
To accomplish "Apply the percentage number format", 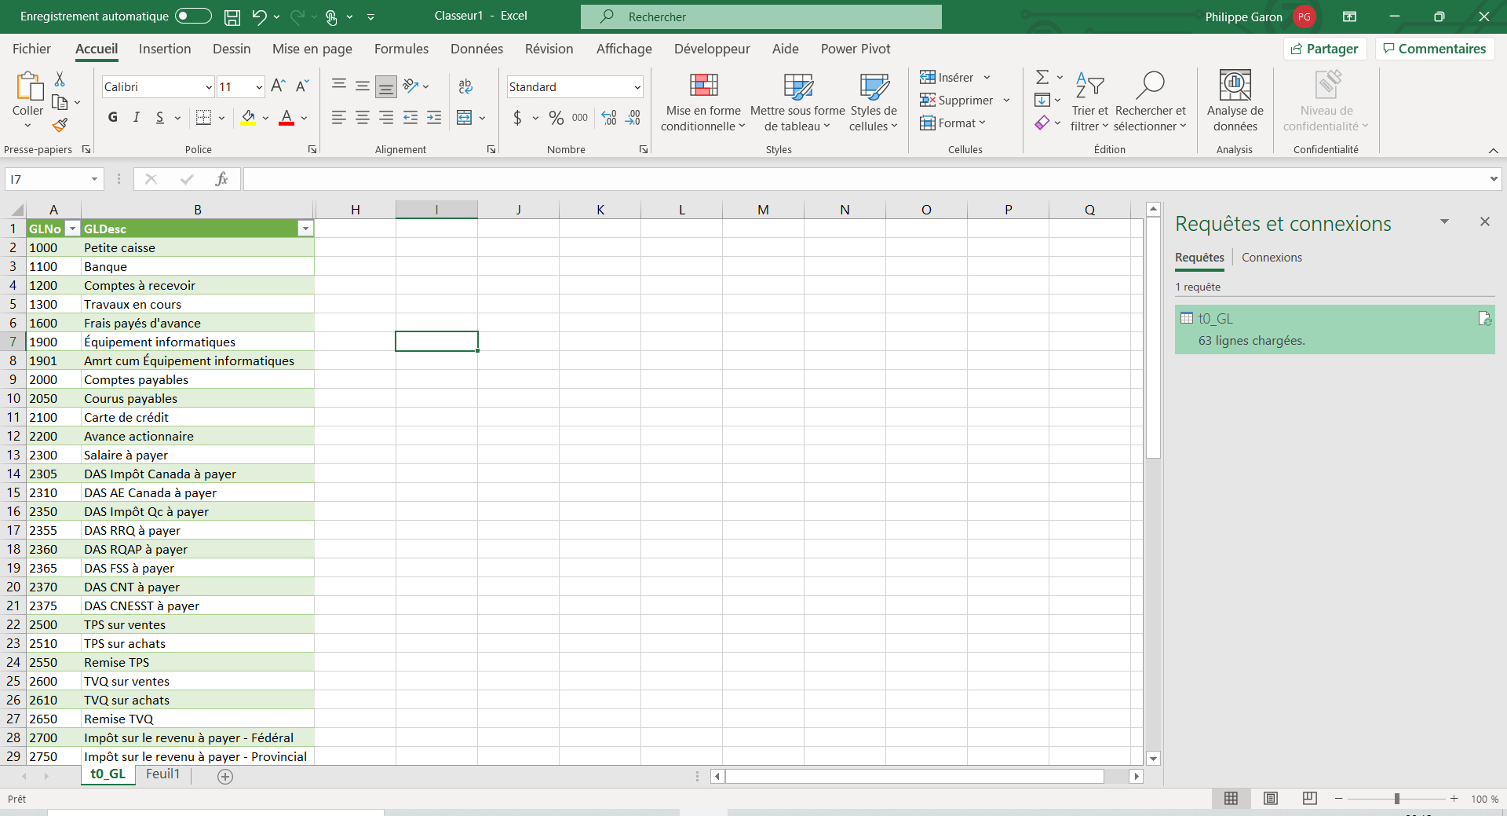I will (556, 118).
